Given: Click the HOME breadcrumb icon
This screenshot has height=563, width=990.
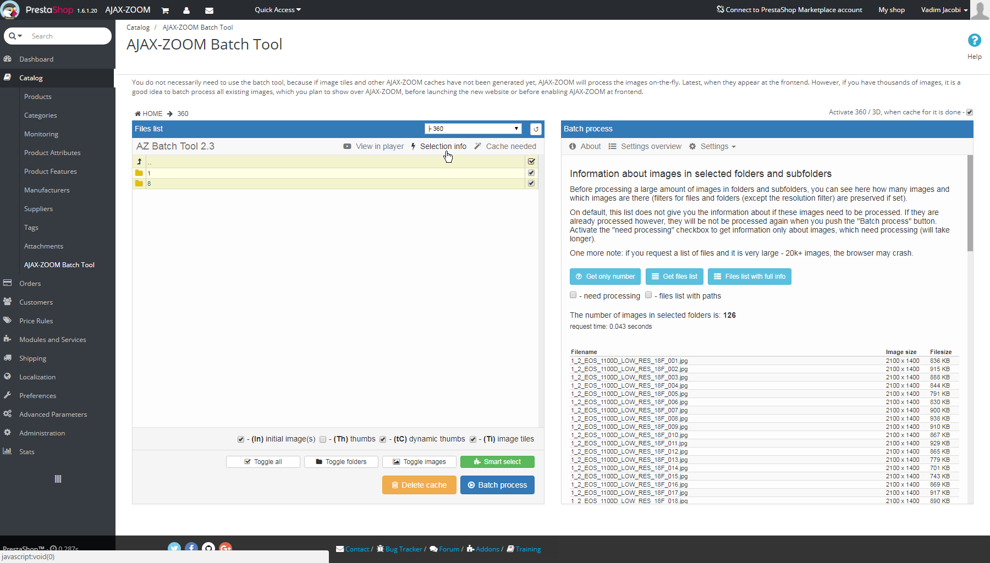Looking at the screenshot, I should (137, 114).
